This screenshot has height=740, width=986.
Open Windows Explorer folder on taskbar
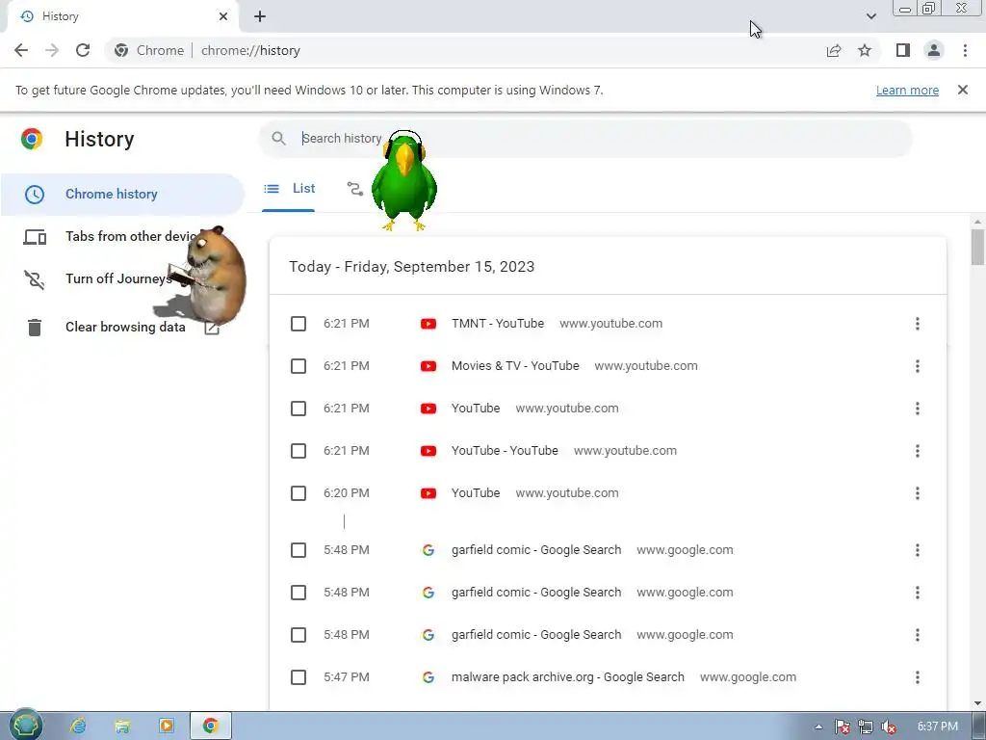[x=122, y=727]
